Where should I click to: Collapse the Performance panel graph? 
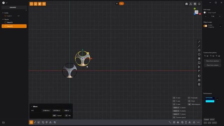click(x=217, y=99)
